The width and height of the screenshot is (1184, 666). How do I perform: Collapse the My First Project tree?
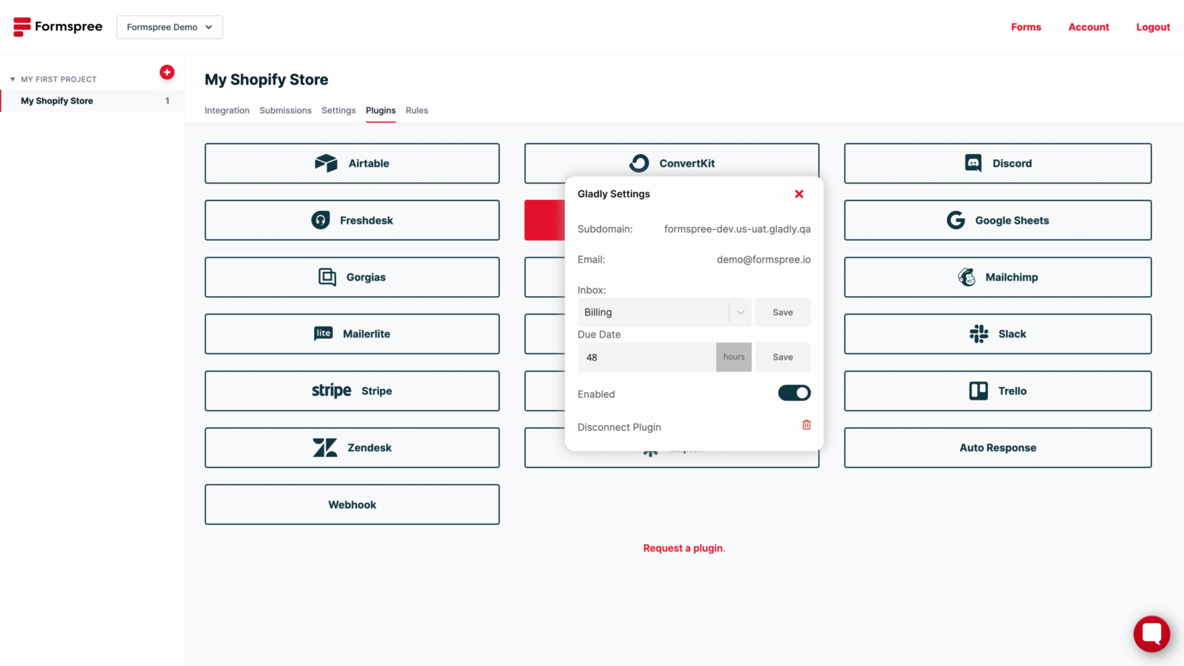click(x=12, y=80)
